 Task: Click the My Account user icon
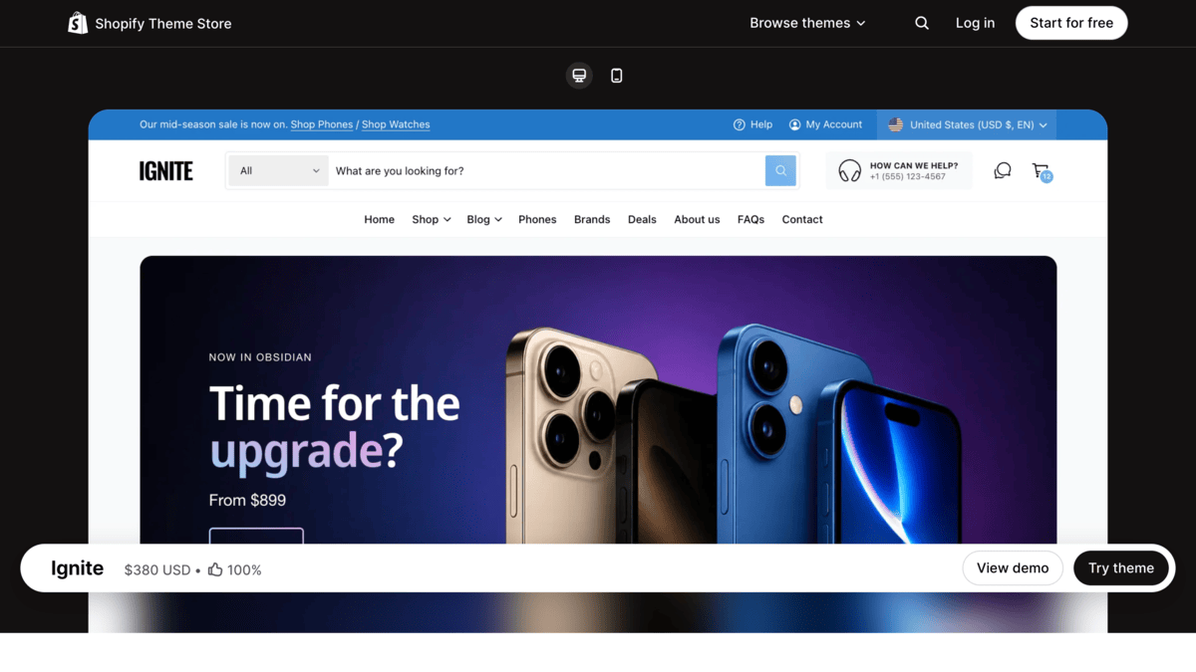tap(795, 124)
